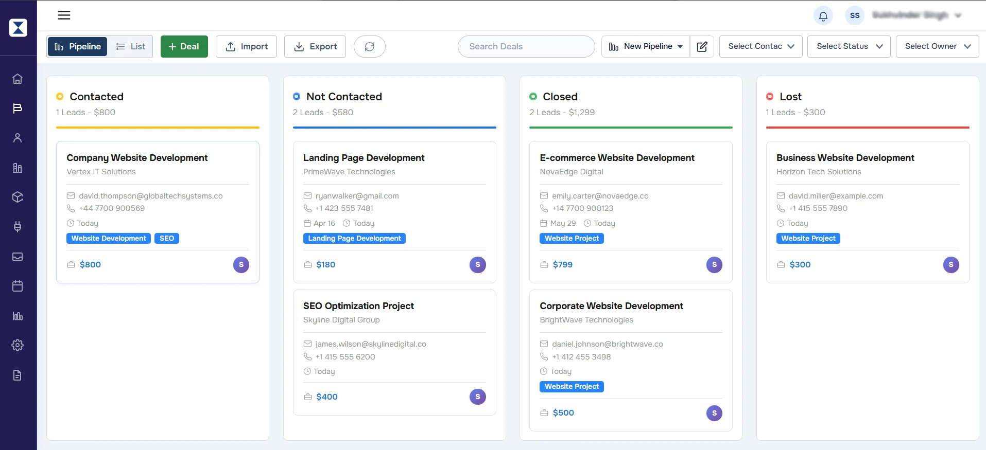The height and width of the screenshot is (450, 986).
Task: Expand the Select Contact dropdown
Action: (x=760, y=47)
